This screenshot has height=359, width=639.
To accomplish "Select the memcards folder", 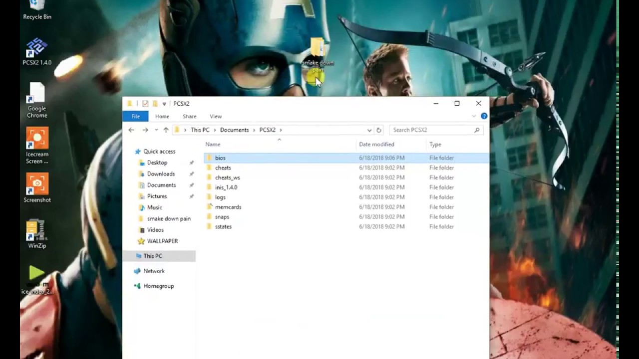I will point(228,207).
